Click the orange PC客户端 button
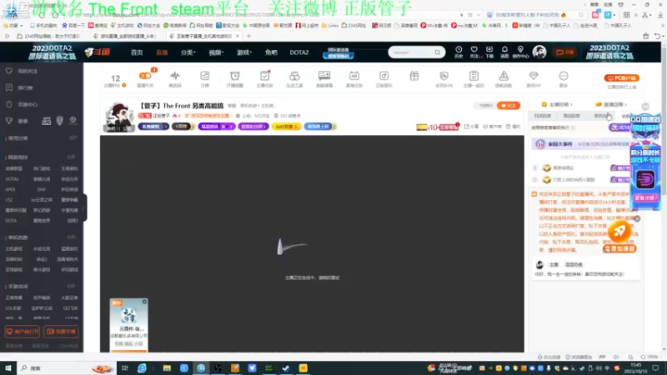 click(x=621, y=78)
